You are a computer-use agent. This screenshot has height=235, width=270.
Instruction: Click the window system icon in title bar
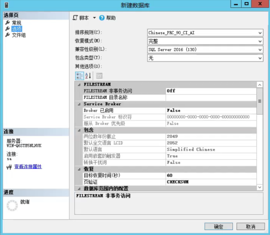[7, 5]
